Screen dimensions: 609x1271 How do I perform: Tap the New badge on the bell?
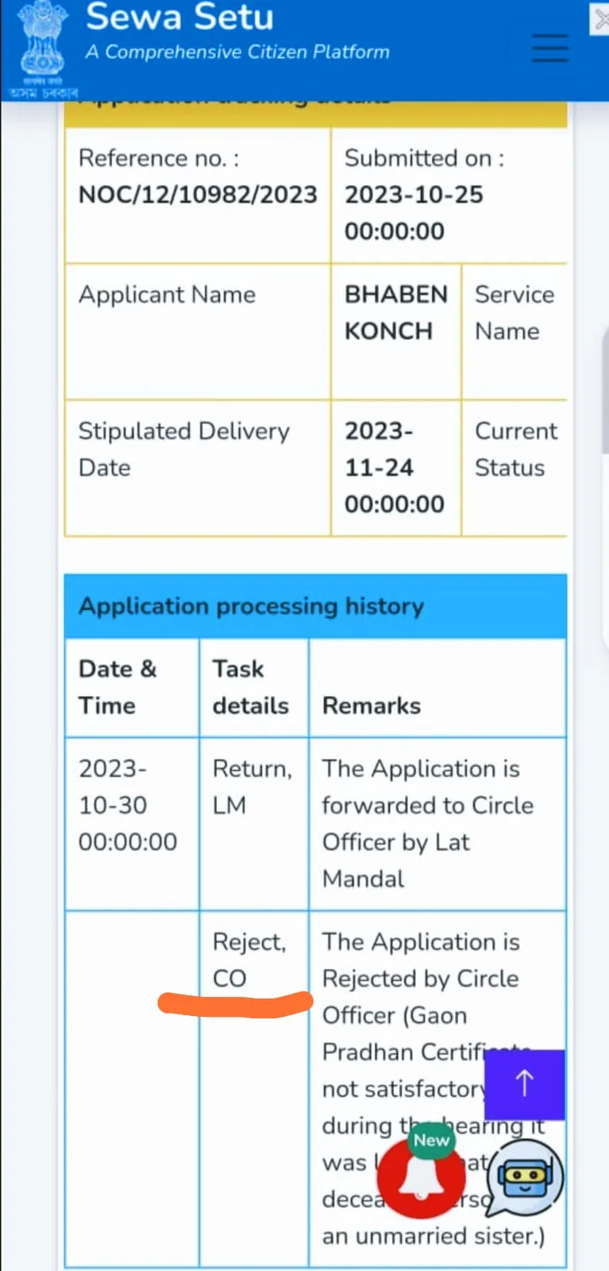tap(430, 1140)
